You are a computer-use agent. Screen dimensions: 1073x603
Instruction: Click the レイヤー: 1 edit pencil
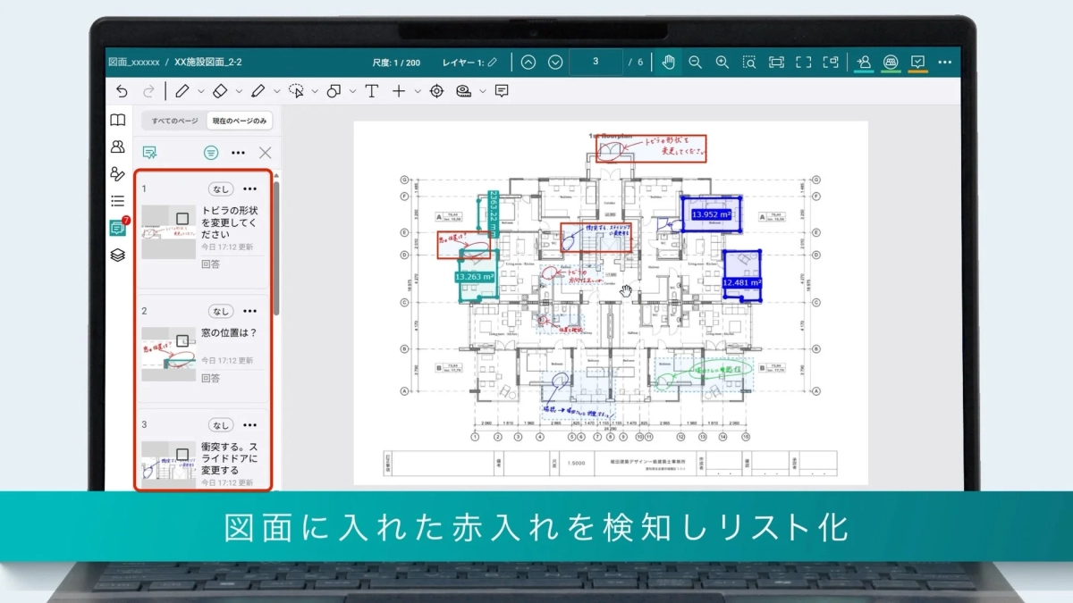click(493, 62)
